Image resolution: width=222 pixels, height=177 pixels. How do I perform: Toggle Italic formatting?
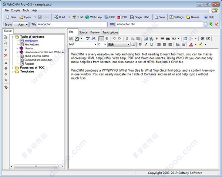coord(146,44)
